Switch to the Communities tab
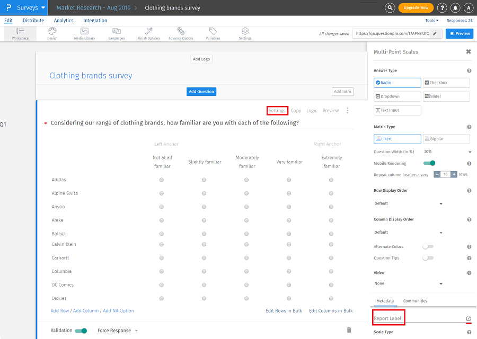Image resolution: width=477 pixels, height=339 pixels. pos(415,301)
